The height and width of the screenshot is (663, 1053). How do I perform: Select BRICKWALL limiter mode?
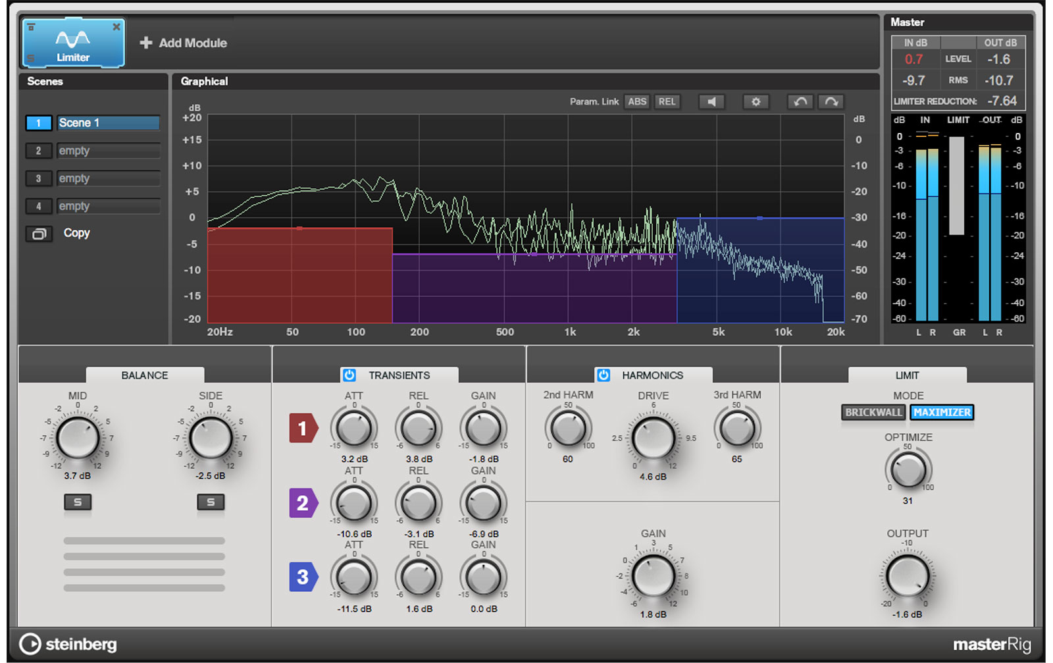click(x=873, y=412)
